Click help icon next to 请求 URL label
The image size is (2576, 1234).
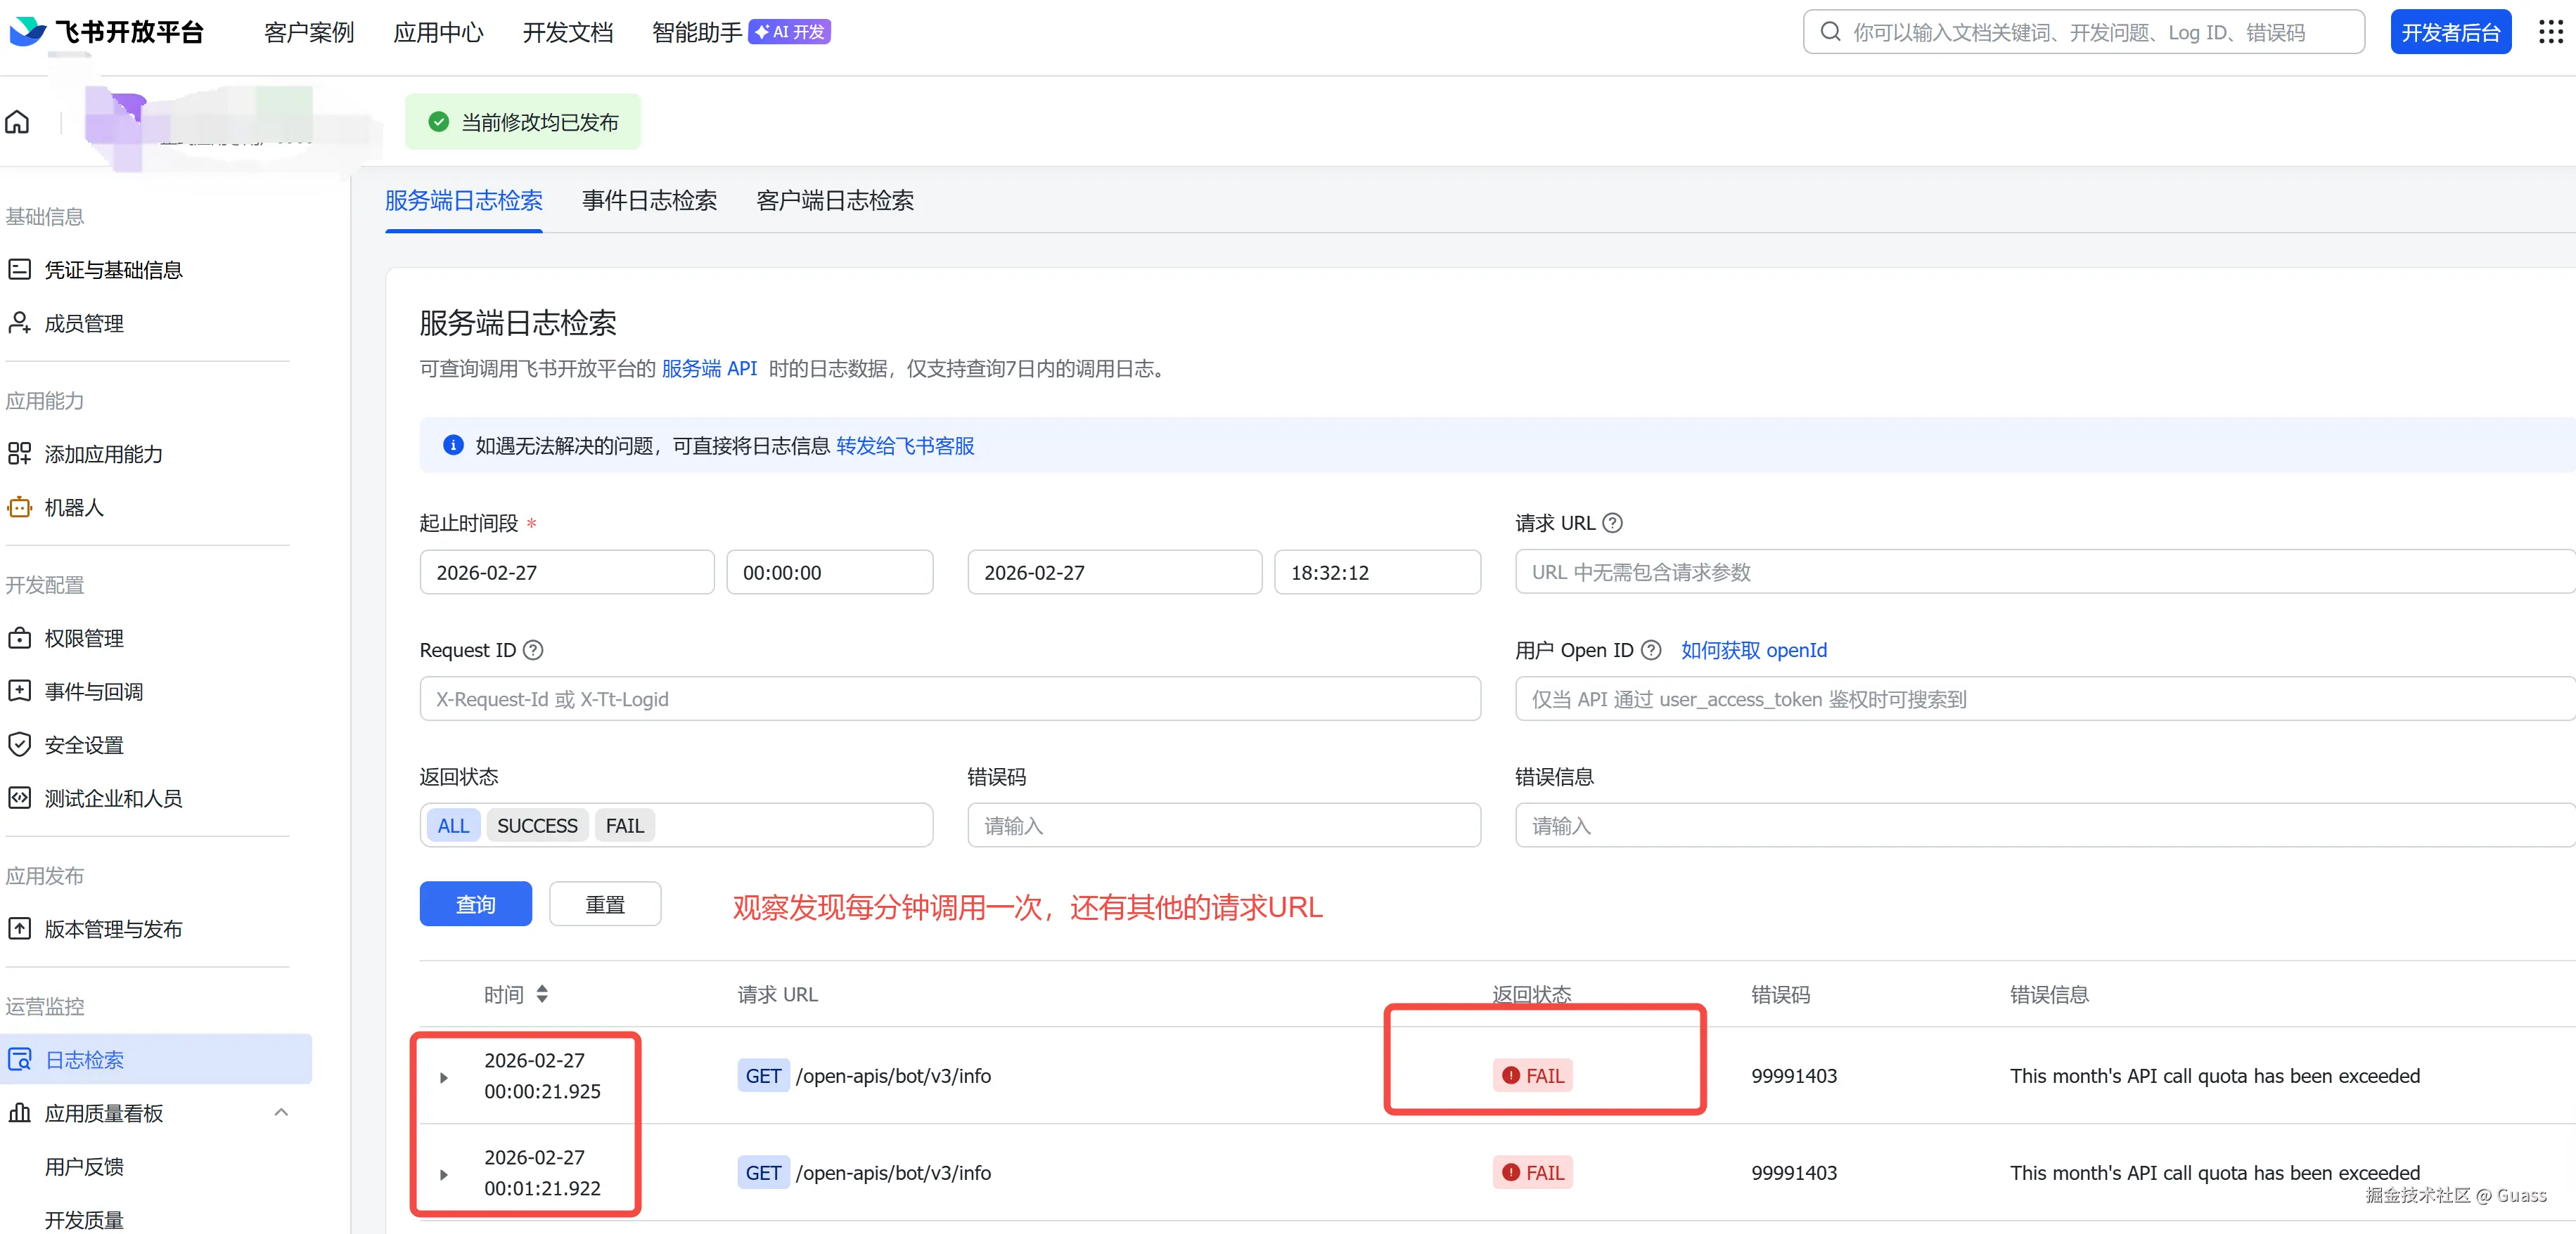[1612, 523]
